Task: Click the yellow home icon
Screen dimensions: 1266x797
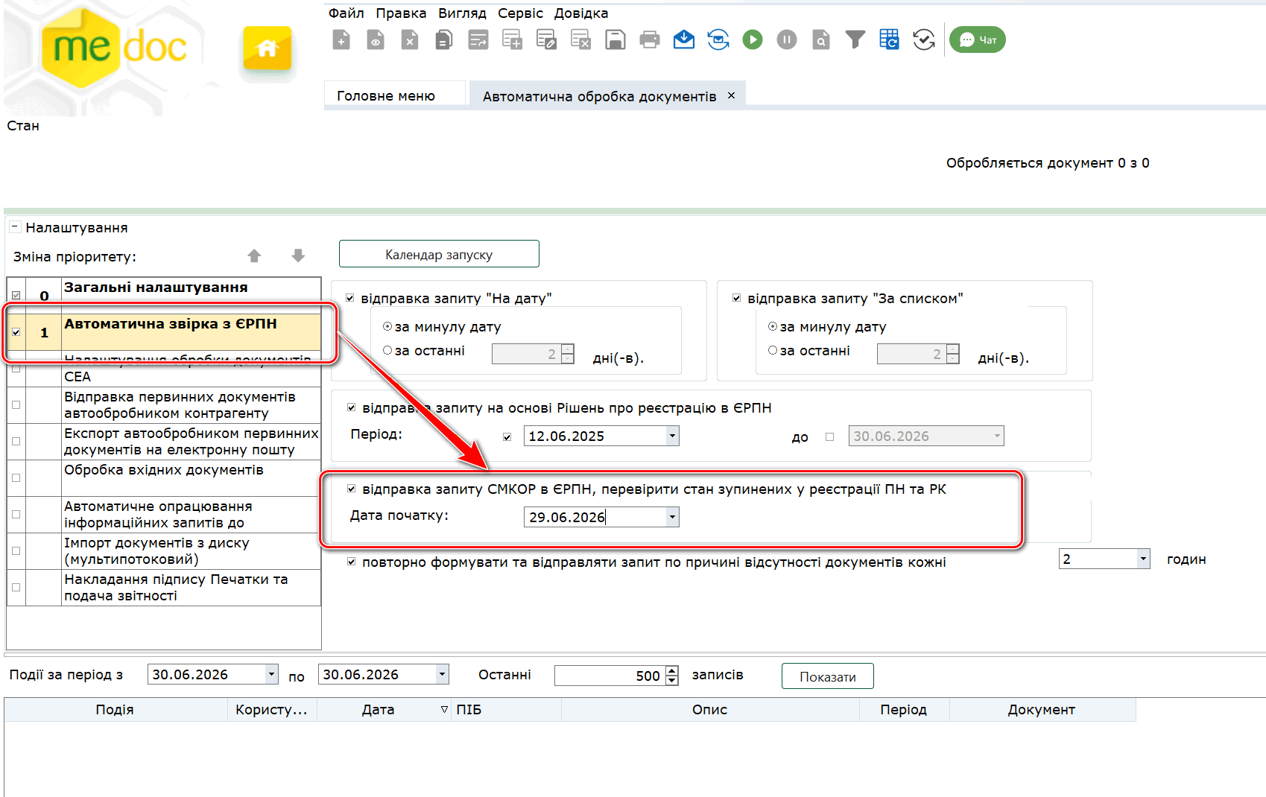Action: (267, 49)
